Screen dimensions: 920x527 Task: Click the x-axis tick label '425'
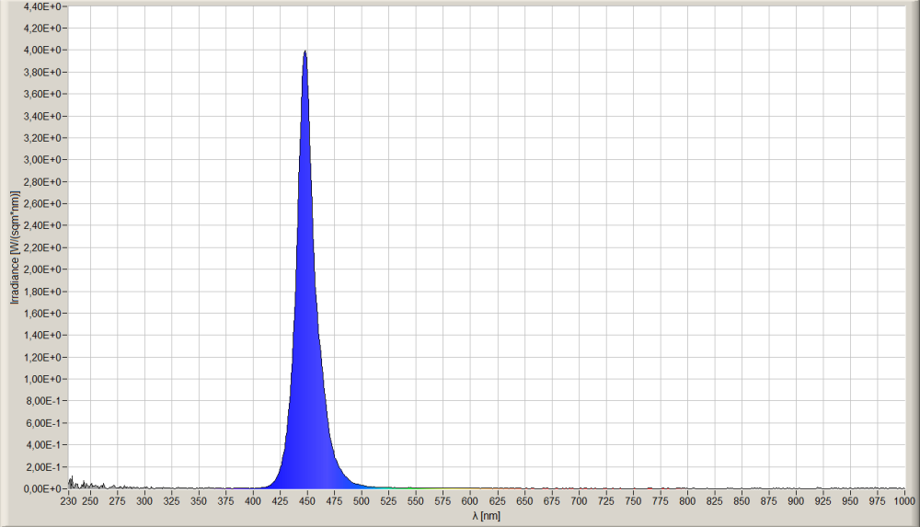click(280, 501)
